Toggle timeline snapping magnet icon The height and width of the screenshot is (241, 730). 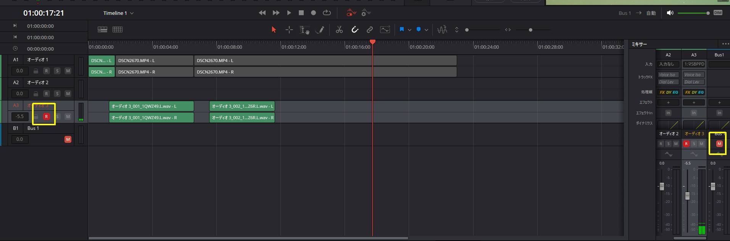[355, 30]
